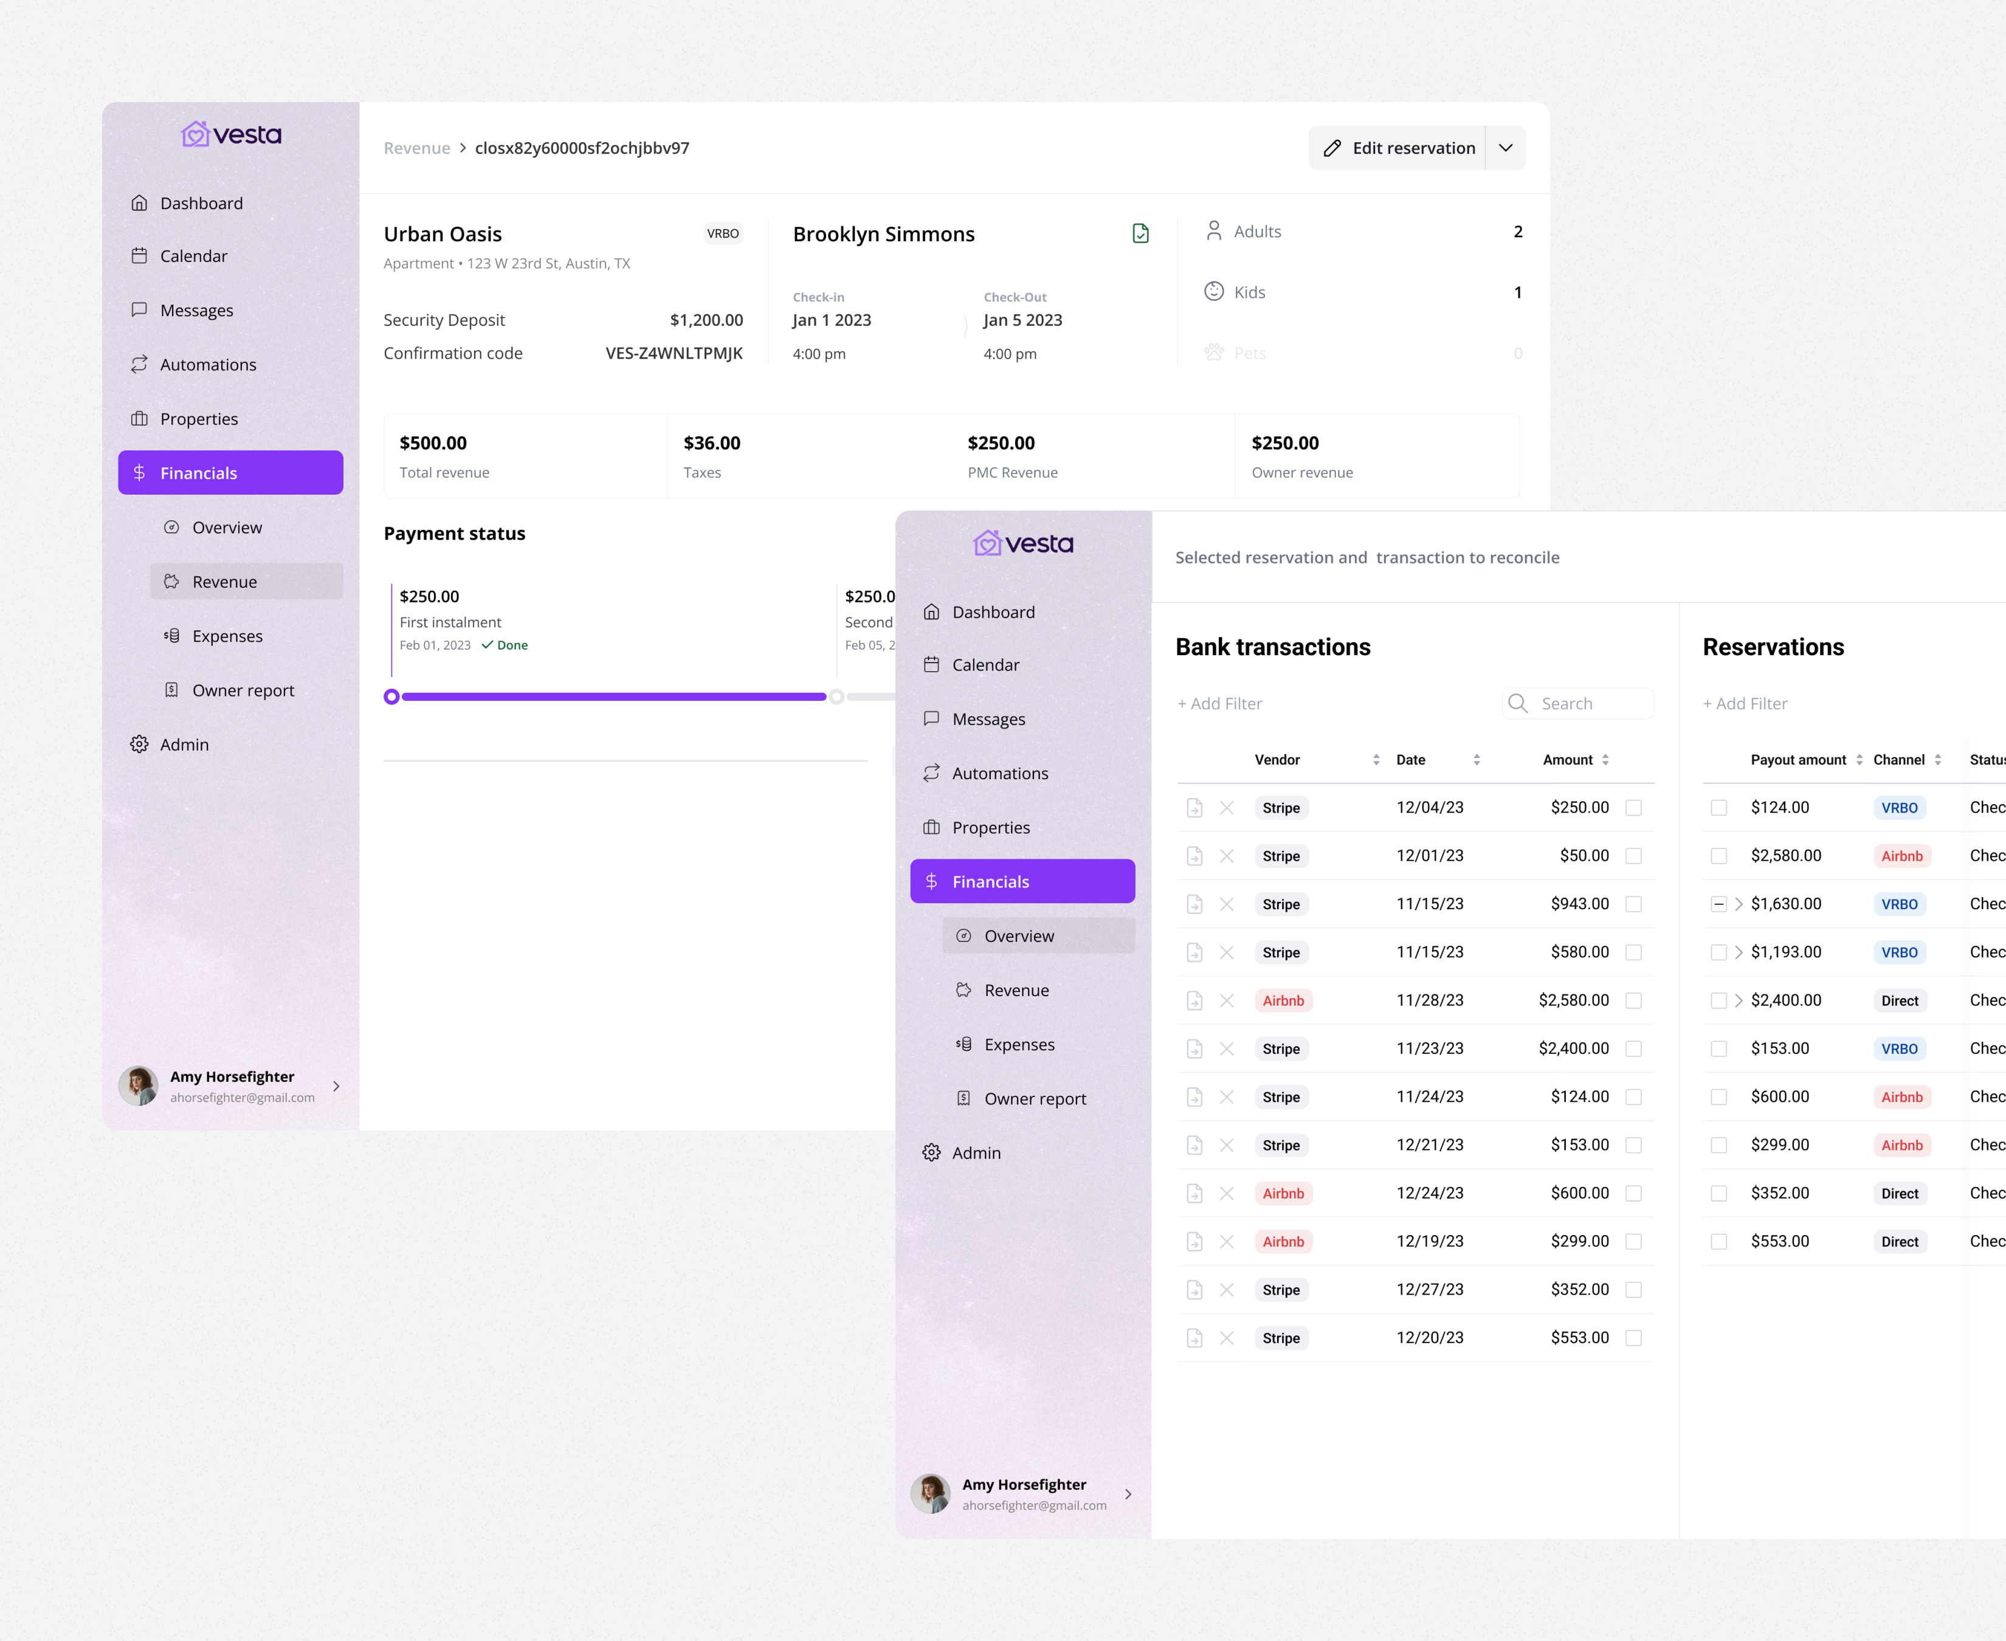This screenshot has width=2006, height=1641.
Task: Click the document icon on the 12/20/23 Stripe row
Action: click(x=1194, y=1338)
